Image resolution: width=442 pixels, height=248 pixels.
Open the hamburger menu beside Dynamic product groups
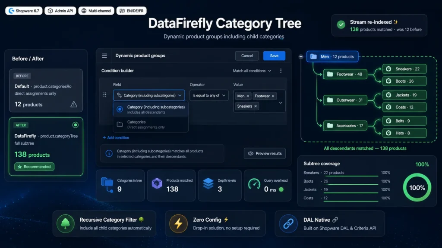click(x=104, y=56)
